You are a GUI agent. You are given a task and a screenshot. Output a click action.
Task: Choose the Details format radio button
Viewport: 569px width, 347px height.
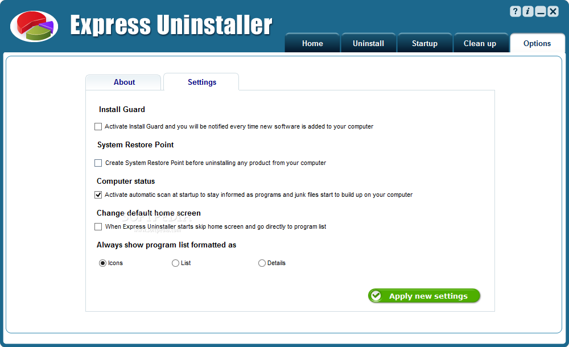click(x=262, y=263)
